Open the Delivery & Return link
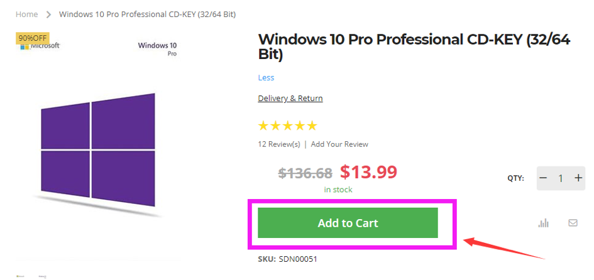594x280 pixels. pos(290,99)
